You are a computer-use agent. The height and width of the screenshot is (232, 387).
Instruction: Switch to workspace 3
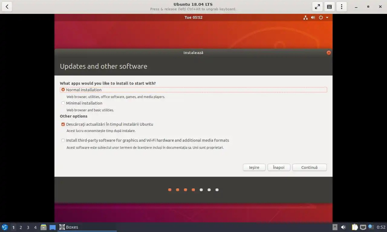point(28,227)
